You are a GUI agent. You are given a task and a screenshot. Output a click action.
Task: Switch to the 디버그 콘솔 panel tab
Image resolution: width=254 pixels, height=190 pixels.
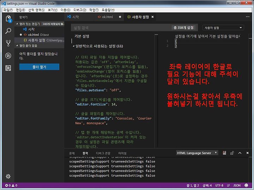(x=103, y=153)
